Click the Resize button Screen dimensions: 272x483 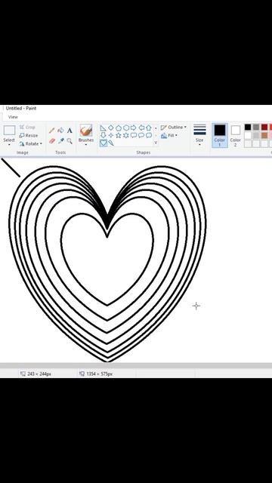coord(29,136)
